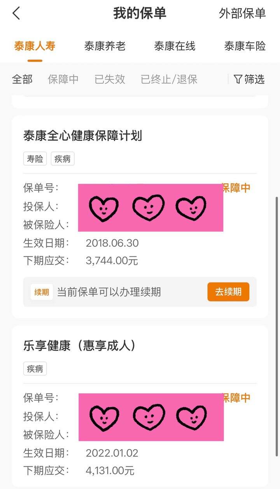This screenshot has width=280, height=489.
Task: Filter policies by 已失效
Action: click(x=110, y=79)
